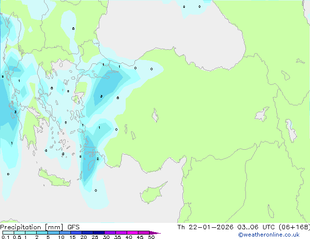Click the '15' legend label

72,237
